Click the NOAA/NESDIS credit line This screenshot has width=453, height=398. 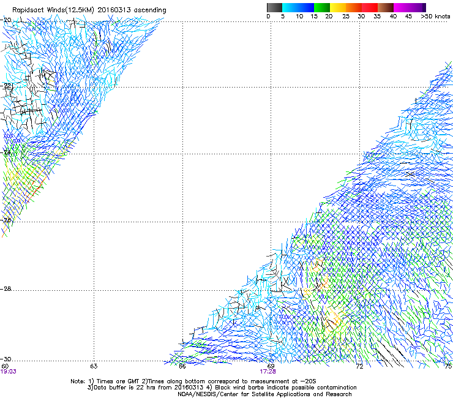coord(264,394)
